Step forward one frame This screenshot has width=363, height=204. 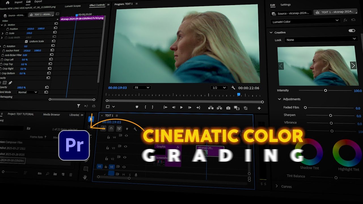(190, 108)
